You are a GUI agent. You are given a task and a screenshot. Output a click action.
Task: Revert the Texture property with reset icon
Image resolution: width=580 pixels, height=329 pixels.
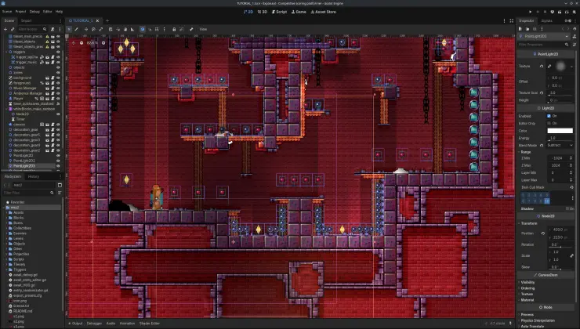click(542, 66)
